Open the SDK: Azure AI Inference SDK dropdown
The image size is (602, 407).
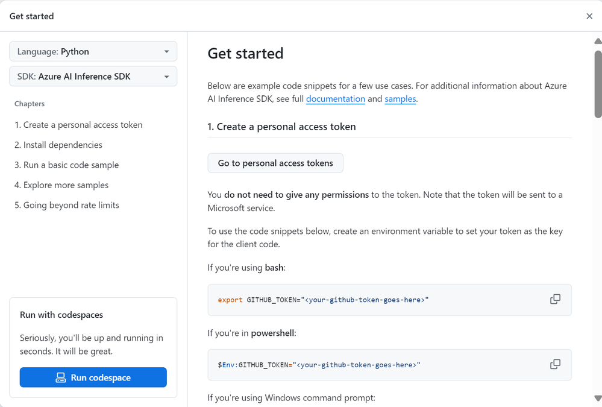(x=93, y=77)
